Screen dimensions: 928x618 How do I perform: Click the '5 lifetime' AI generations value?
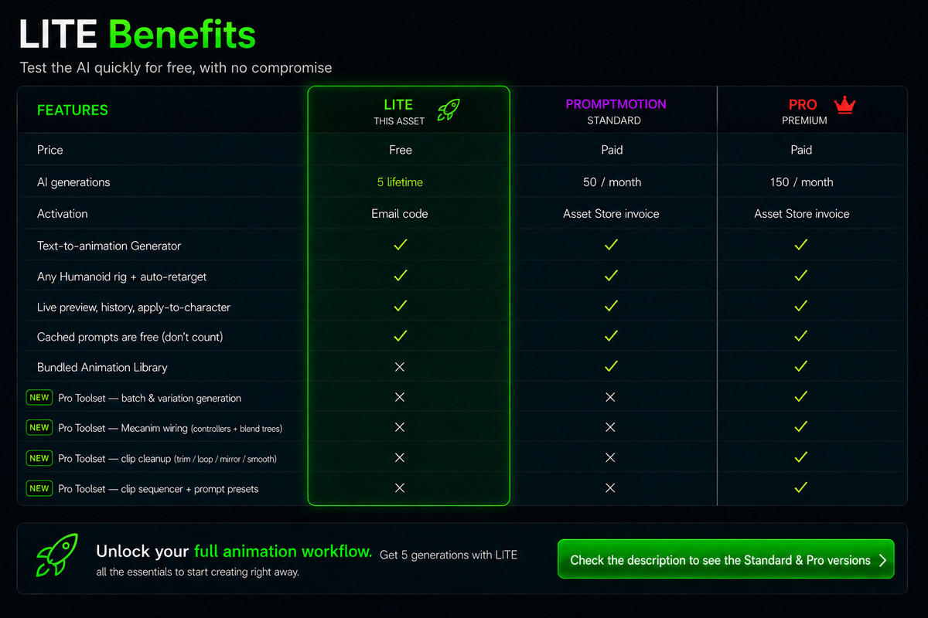point(400,182)
